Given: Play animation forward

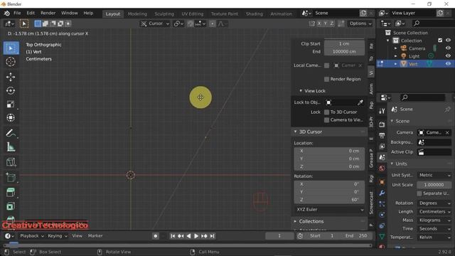Looking at the screenshot, I should pyautogui.click(x=196, y=236).
